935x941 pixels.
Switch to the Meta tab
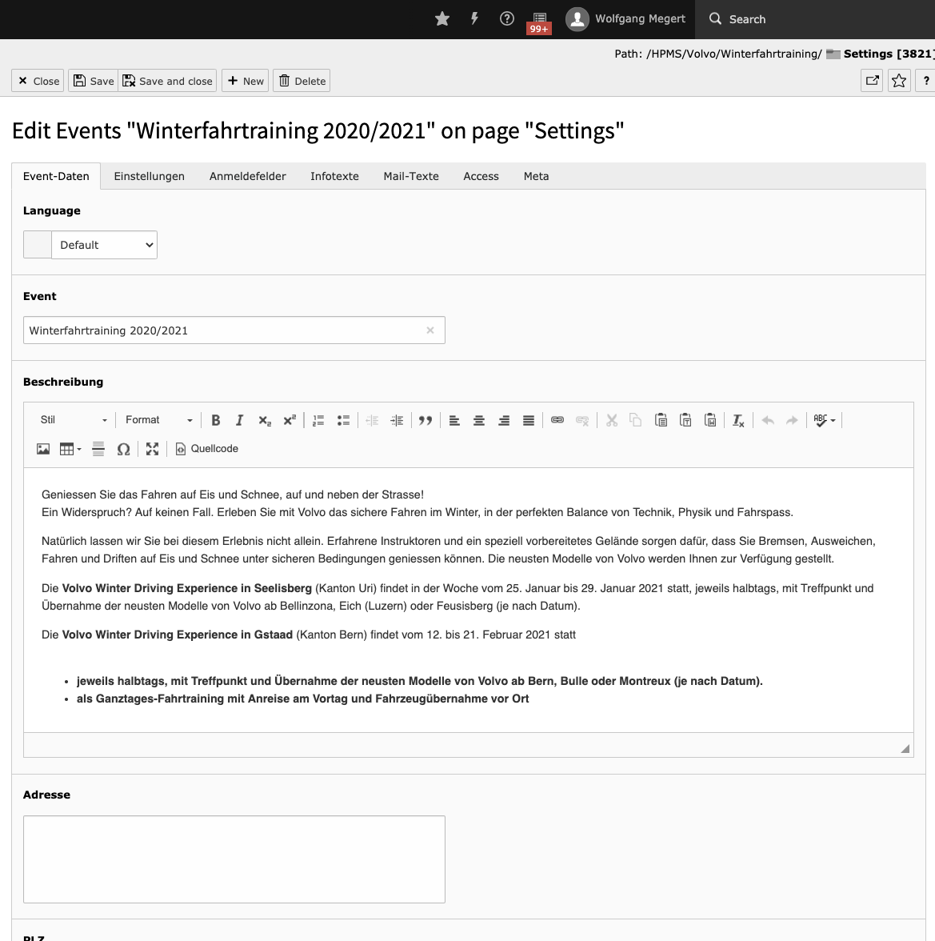536,176
